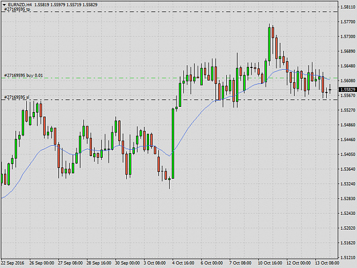
Task: Select the stop loss label #27169595 sl
Action: tap(17, 97)
